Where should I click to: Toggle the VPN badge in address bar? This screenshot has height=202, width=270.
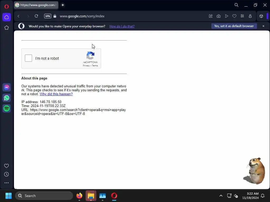pos(48,16)
